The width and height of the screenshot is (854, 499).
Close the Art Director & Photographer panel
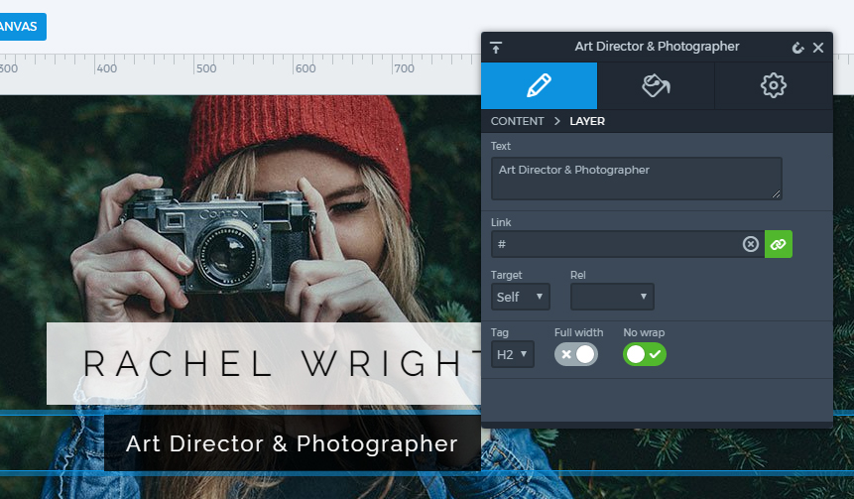pyautogui.click(x=818, y=48)
